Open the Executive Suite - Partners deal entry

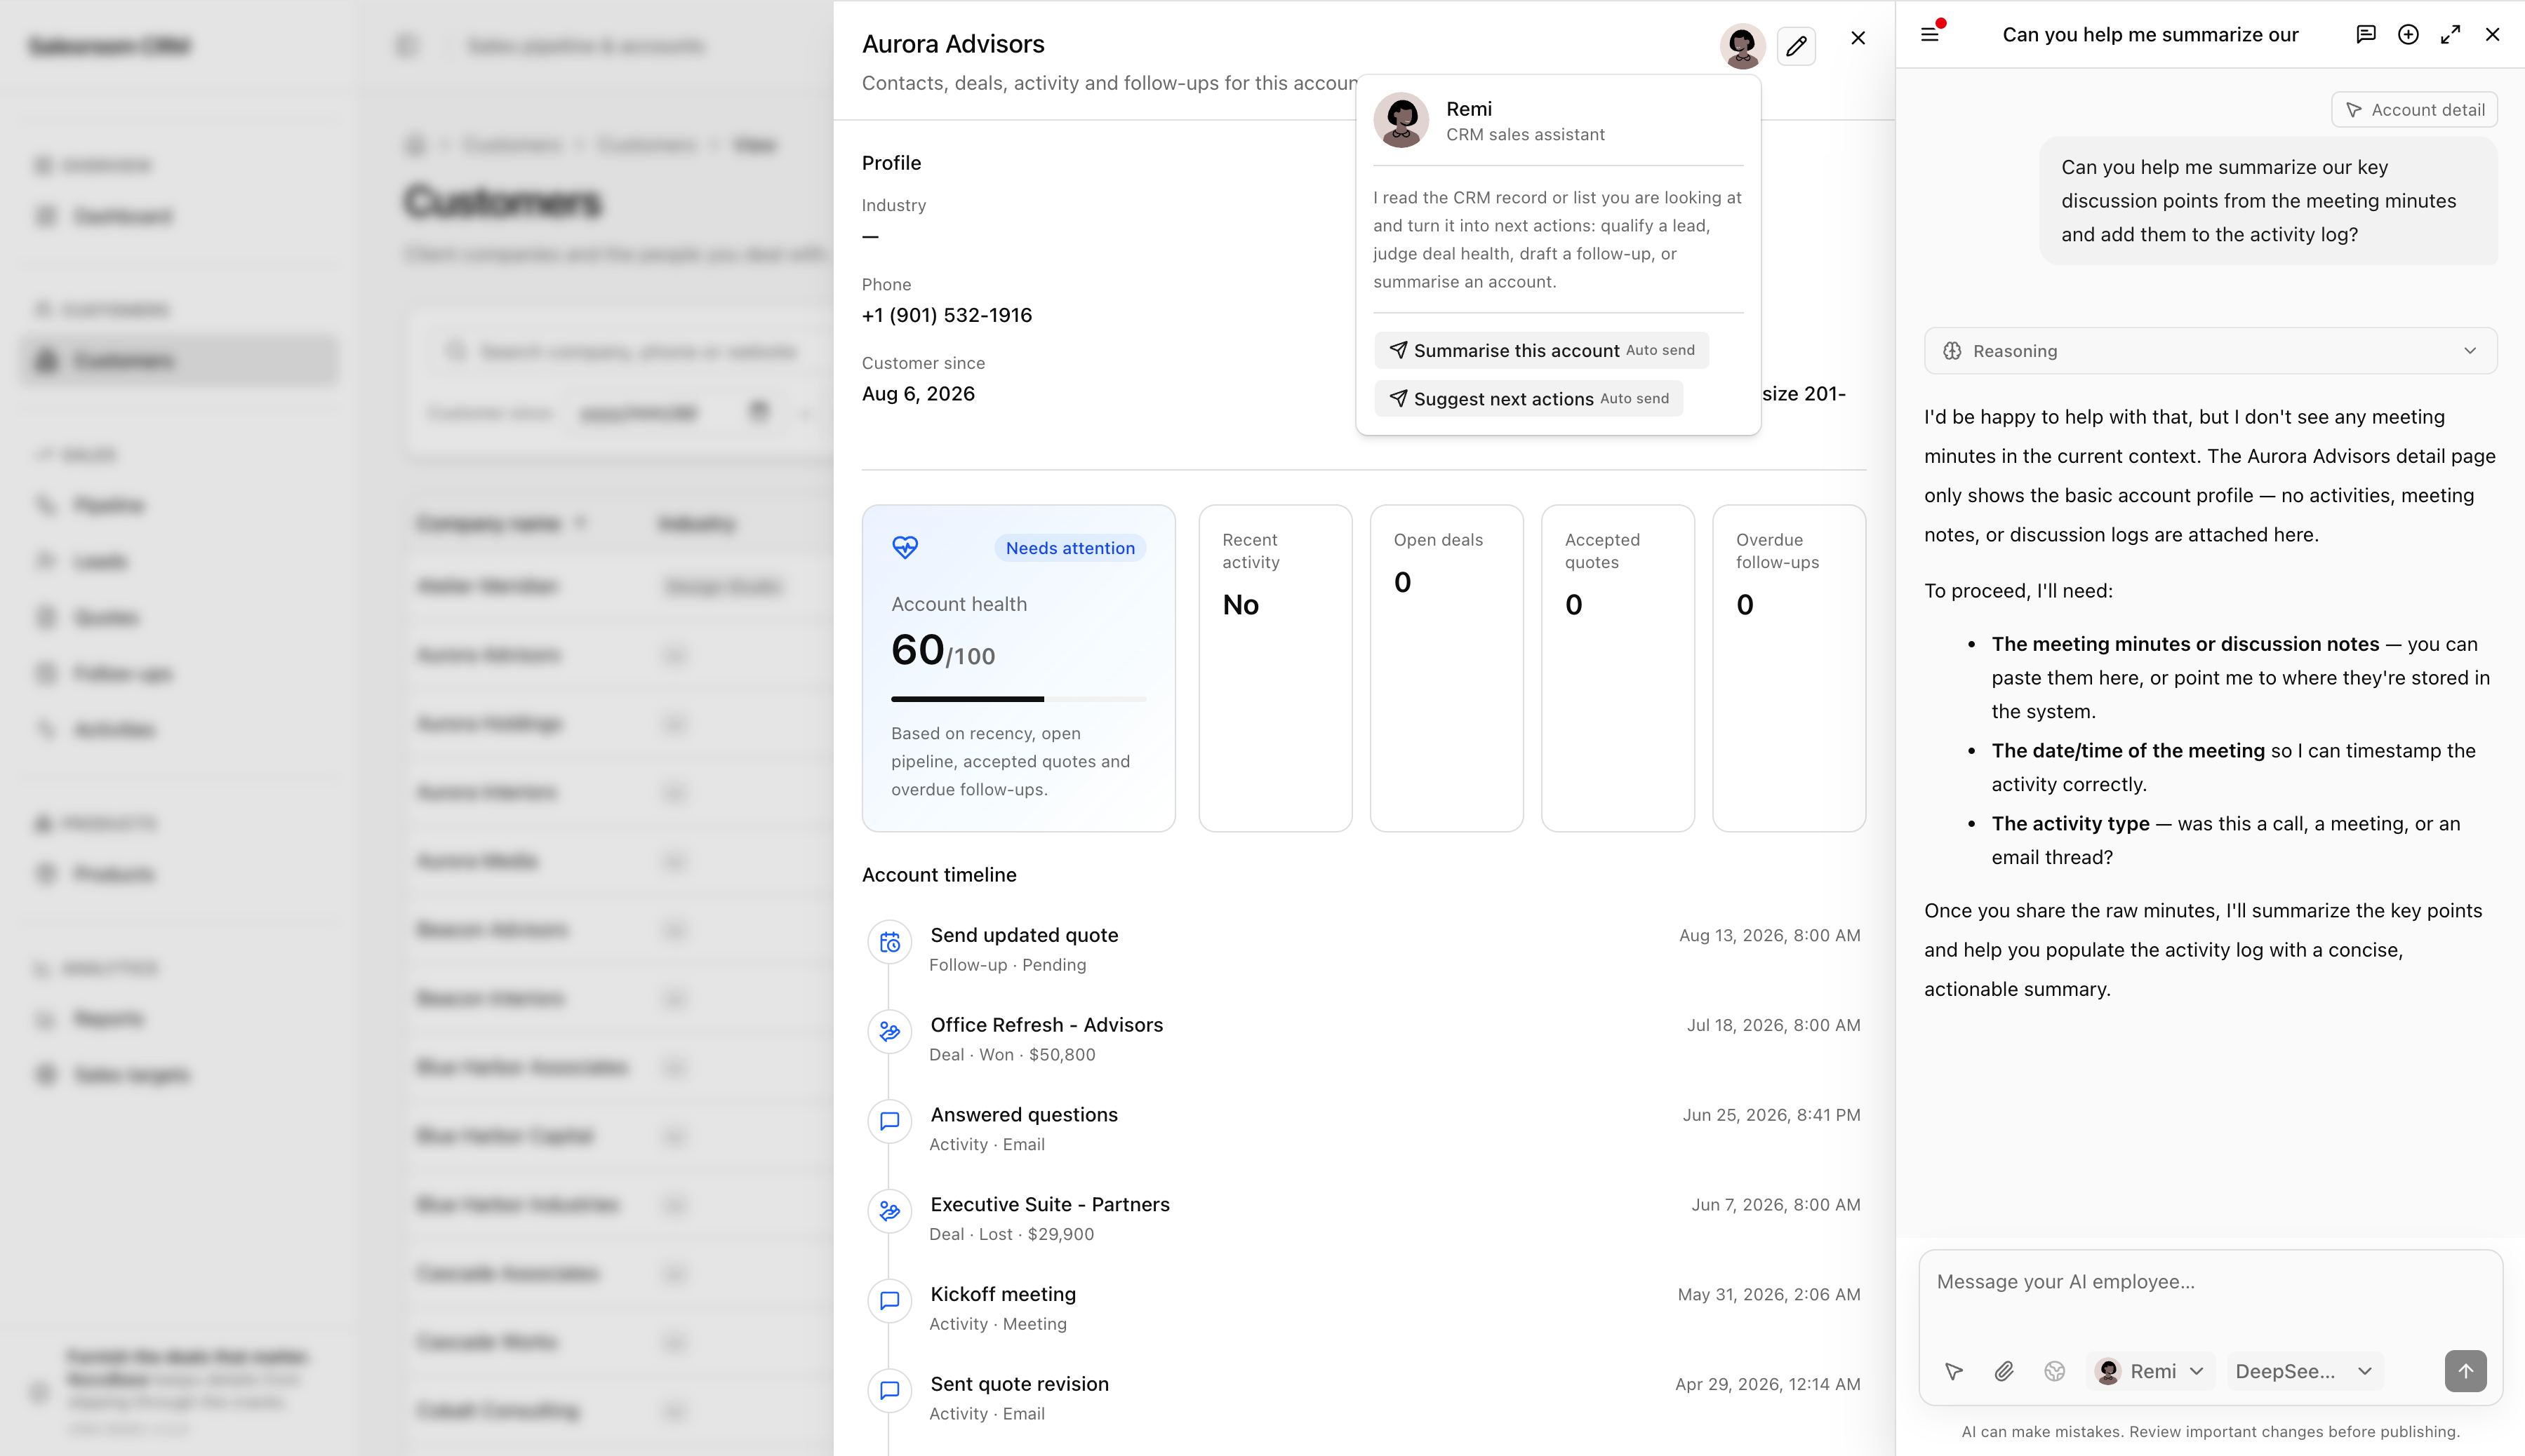1049,1205
